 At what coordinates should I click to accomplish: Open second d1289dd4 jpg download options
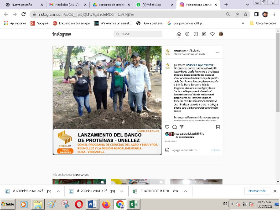click(122, 191)
